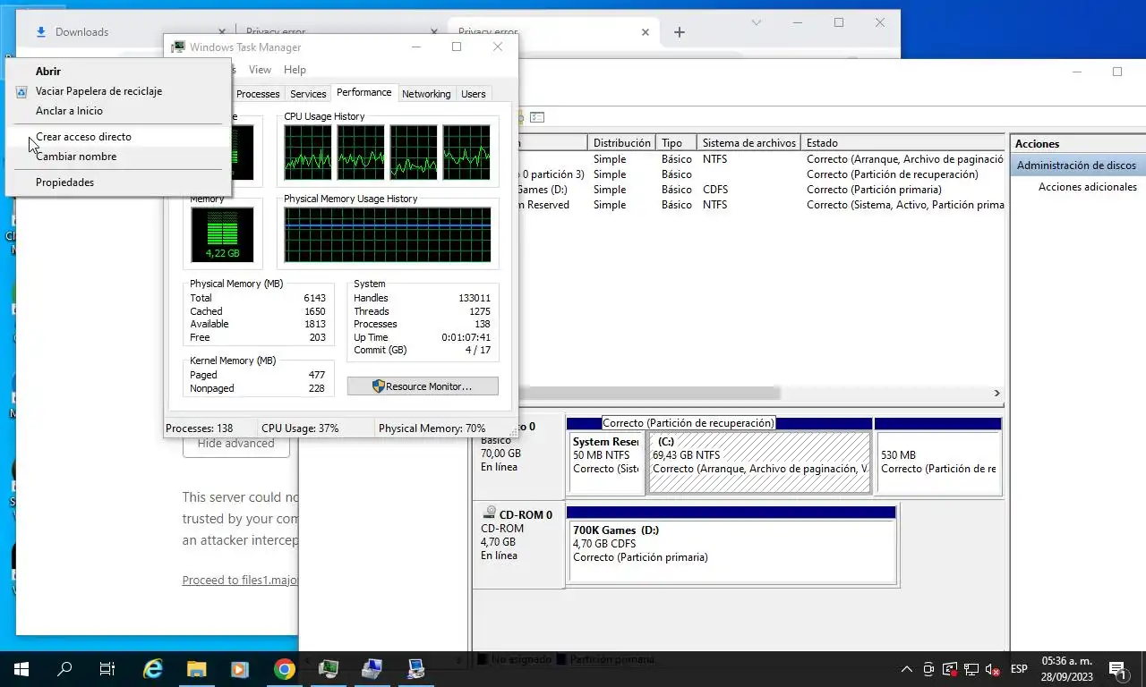Show hidden tray icons chevron
This screenshot has width=1146, height=687.
[907, 669]
